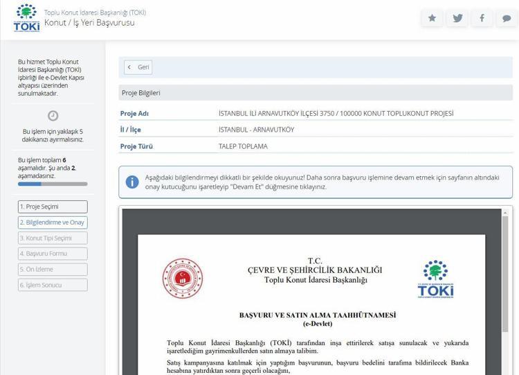Click the Konut / İş Yeri Başvurusu title
The height and width of the screenshot is (375, 519).
pyautogui.click(x=89, y=23)
